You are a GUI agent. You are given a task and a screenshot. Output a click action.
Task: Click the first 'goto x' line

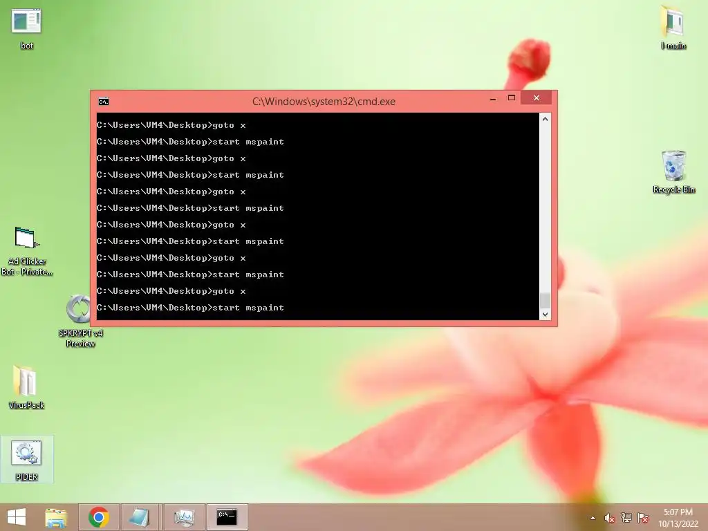171,125
